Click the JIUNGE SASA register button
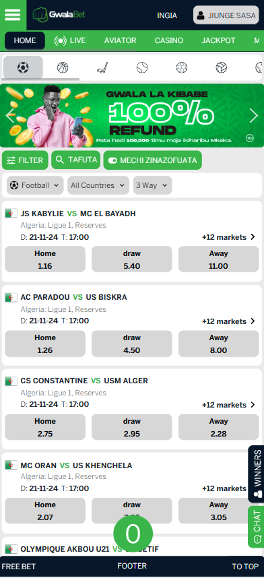The height and width of the screenshot is (578, 264). pyautogui.click(x=226, y=15)
